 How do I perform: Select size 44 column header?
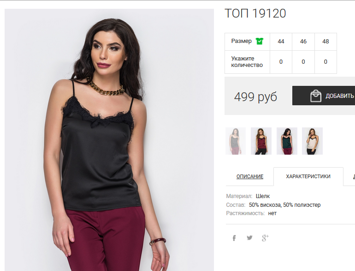click(281, 42)
